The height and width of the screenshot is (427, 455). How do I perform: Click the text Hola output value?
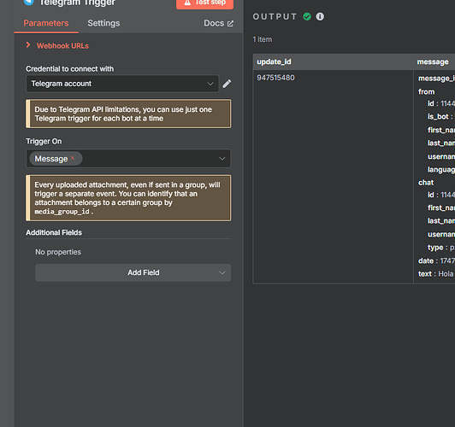click(446, 274)
